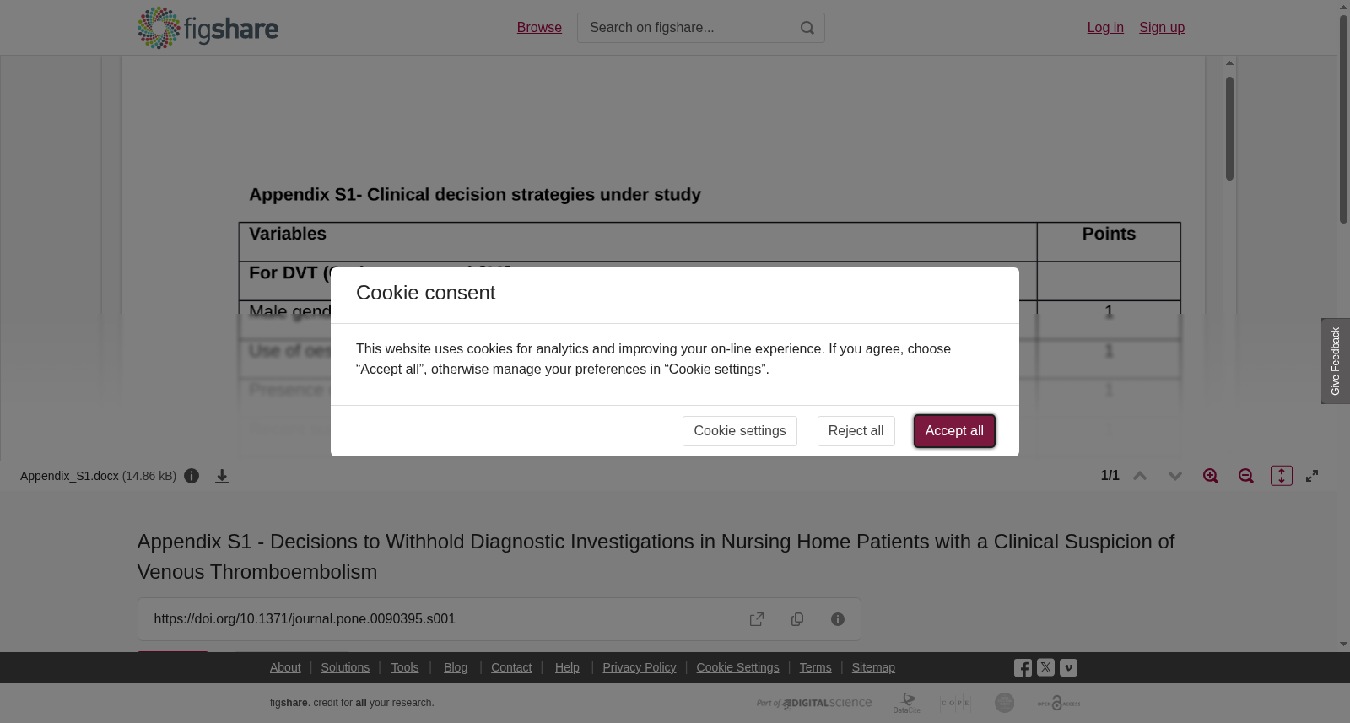Open the document preview in fullscreen
Image resolution: width=1350 pixels, height=723 pixels.
[x=1312, y=476]
